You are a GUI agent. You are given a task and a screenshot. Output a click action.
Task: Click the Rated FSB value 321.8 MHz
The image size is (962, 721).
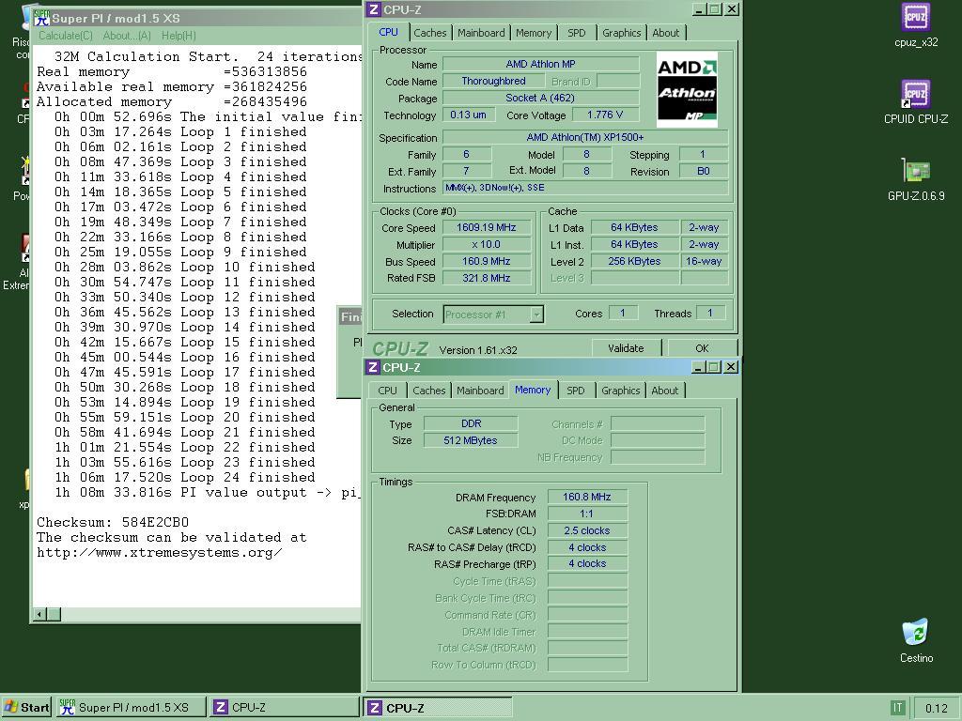pos(486,278)
